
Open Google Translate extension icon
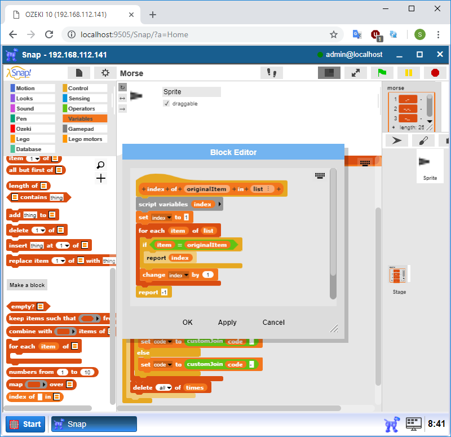pyautogui.click(x=357, y=34)
